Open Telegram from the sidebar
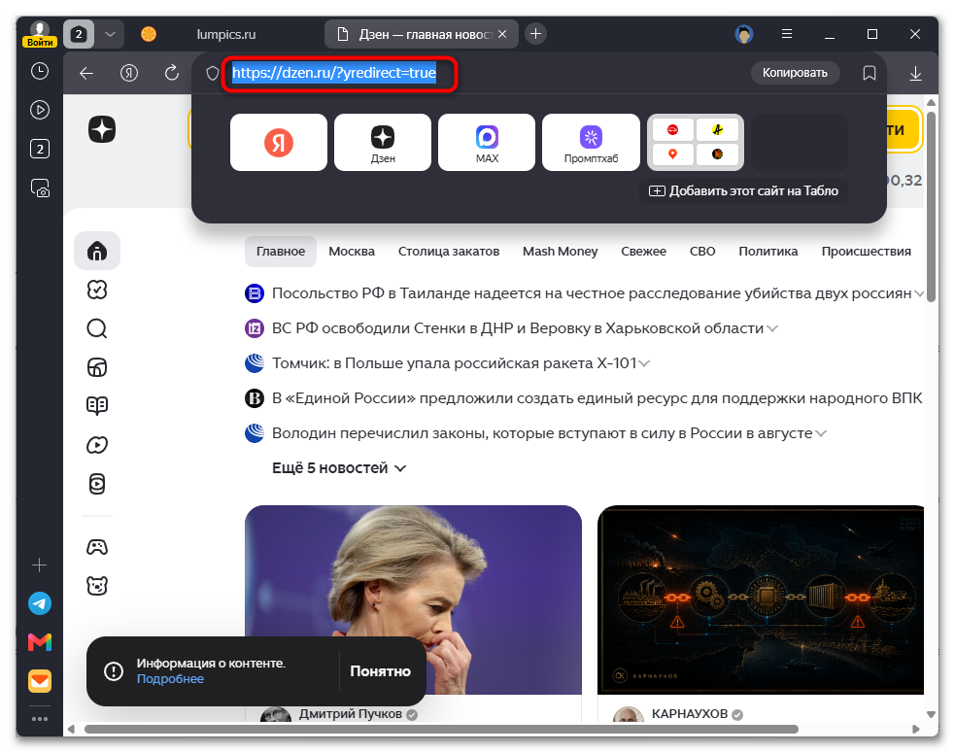Screen dimensions: 955x753 click(x=40, y=603)
